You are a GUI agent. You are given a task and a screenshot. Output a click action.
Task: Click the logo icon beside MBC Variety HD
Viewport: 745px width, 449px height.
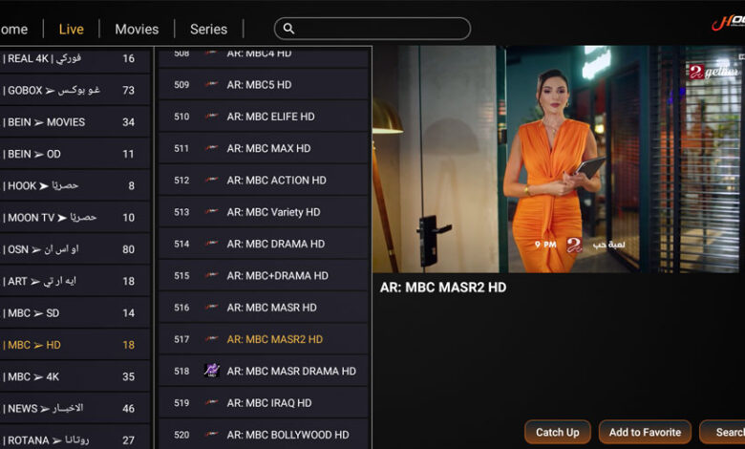(x=211, y=212)
